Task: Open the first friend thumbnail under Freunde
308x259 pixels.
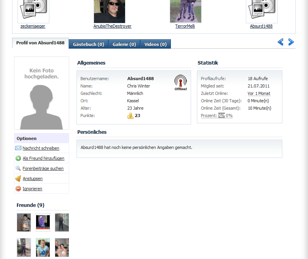Action: coord(24,222)
